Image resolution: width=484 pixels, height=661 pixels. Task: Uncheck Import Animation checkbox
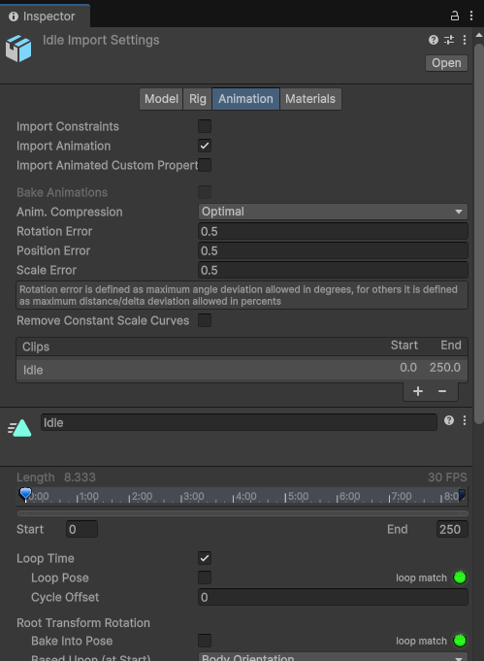coord(205,146)
